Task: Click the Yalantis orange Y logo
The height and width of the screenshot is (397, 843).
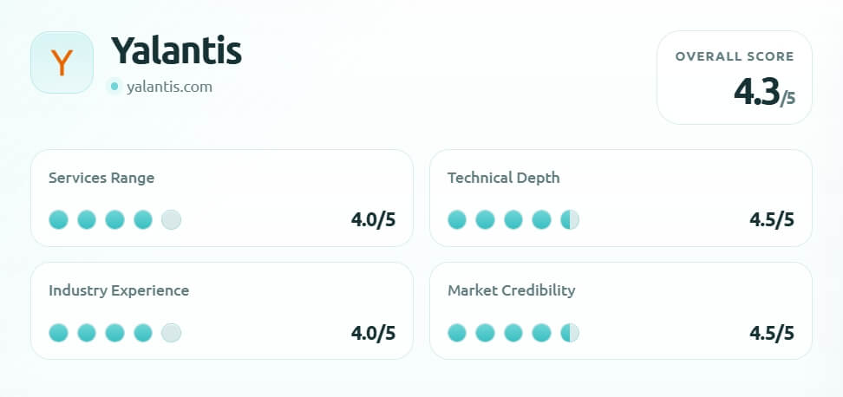Action: tap(62, 62)
